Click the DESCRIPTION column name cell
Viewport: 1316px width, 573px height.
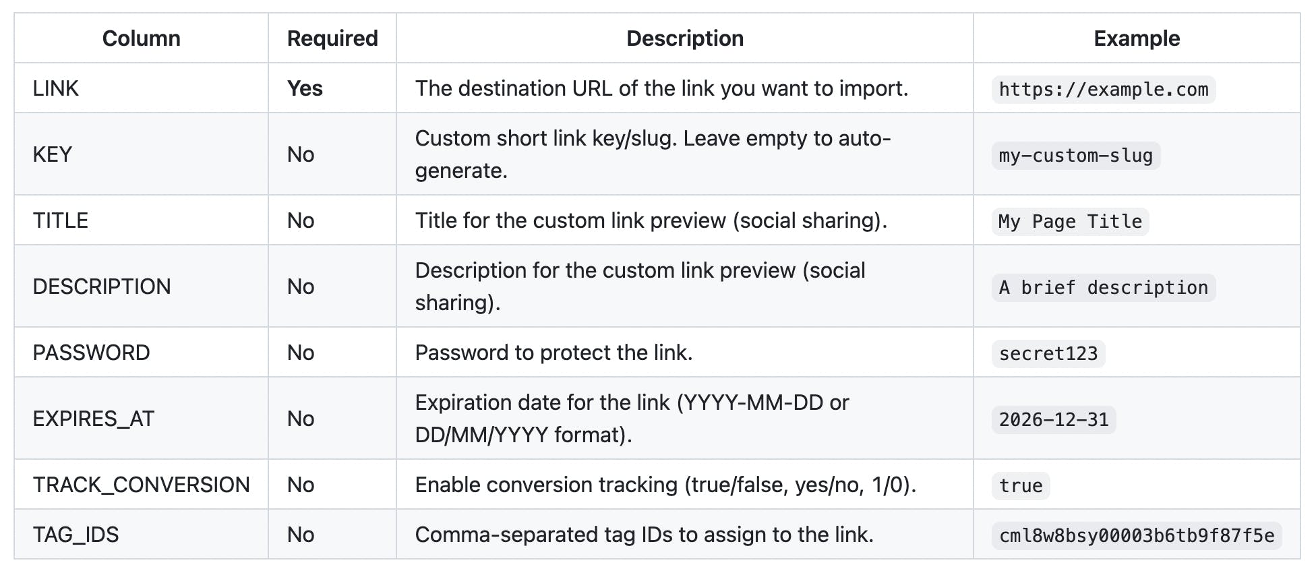[102, 286]
